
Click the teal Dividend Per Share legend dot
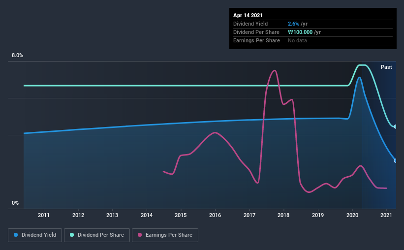point(72,235)
